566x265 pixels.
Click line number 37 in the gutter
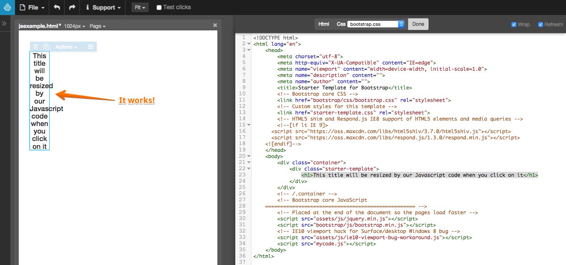tap(243, 263)
